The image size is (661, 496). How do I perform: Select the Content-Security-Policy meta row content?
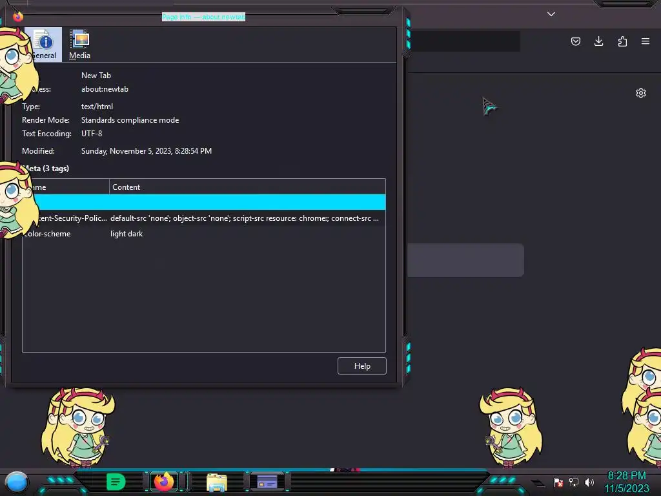(x=245, y=218)
